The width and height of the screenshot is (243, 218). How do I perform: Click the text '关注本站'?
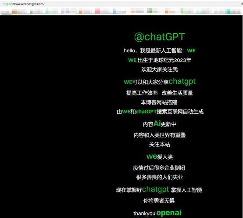160,145
